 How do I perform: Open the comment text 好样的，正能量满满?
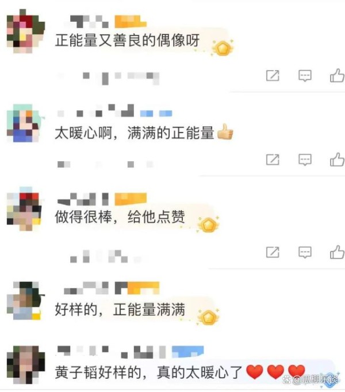pyautogui.click(x=120, y=309)
